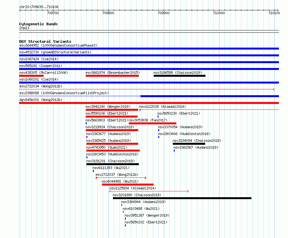Select the nsv5650202 (Ebert2021) blue marker

[125, 225]
